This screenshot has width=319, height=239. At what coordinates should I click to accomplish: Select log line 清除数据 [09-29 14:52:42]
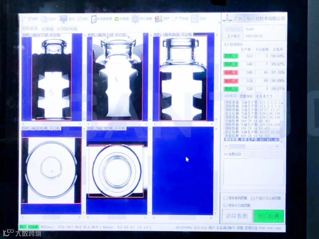coord(247,128)
